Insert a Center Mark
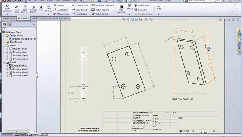This screenshot has width=243, height=137. [142, 5]
